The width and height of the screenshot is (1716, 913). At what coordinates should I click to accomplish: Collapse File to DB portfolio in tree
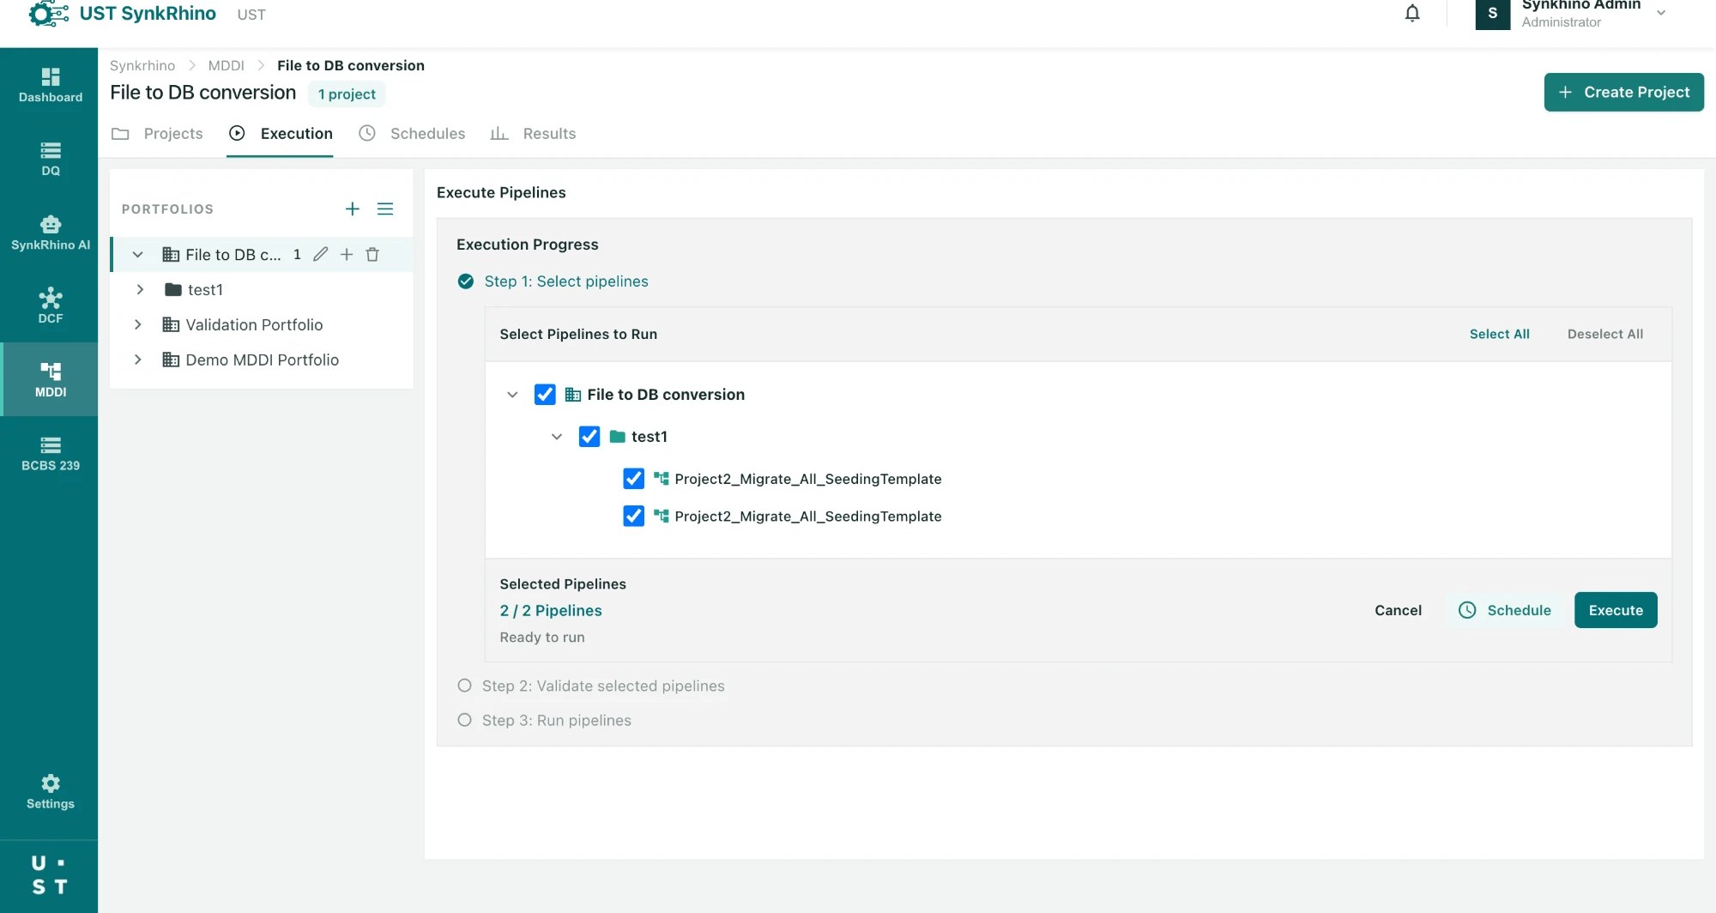coord(137,254)
